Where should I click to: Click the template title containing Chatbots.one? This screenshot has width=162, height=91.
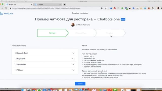coord(77,19)
